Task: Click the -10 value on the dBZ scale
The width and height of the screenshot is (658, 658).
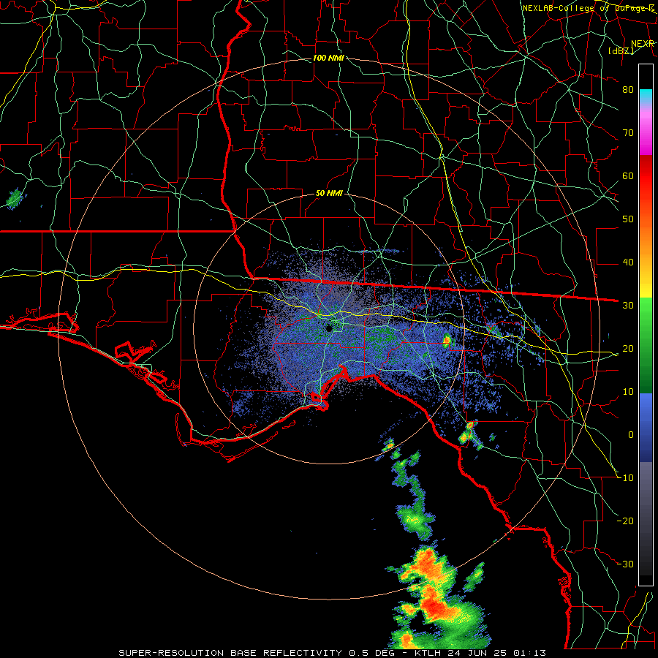Action: [626, 478]
